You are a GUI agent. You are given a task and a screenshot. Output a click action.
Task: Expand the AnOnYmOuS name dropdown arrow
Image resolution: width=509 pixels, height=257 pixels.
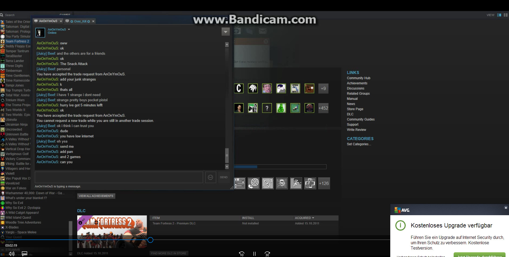pos(69,30)
